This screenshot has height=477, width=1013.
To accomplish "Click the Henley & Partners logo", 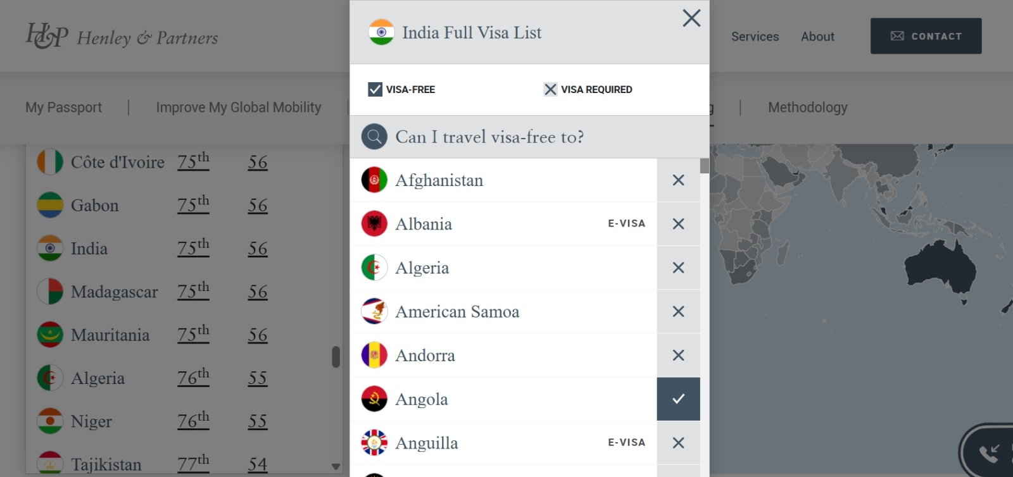I will (x=122, y=36).
